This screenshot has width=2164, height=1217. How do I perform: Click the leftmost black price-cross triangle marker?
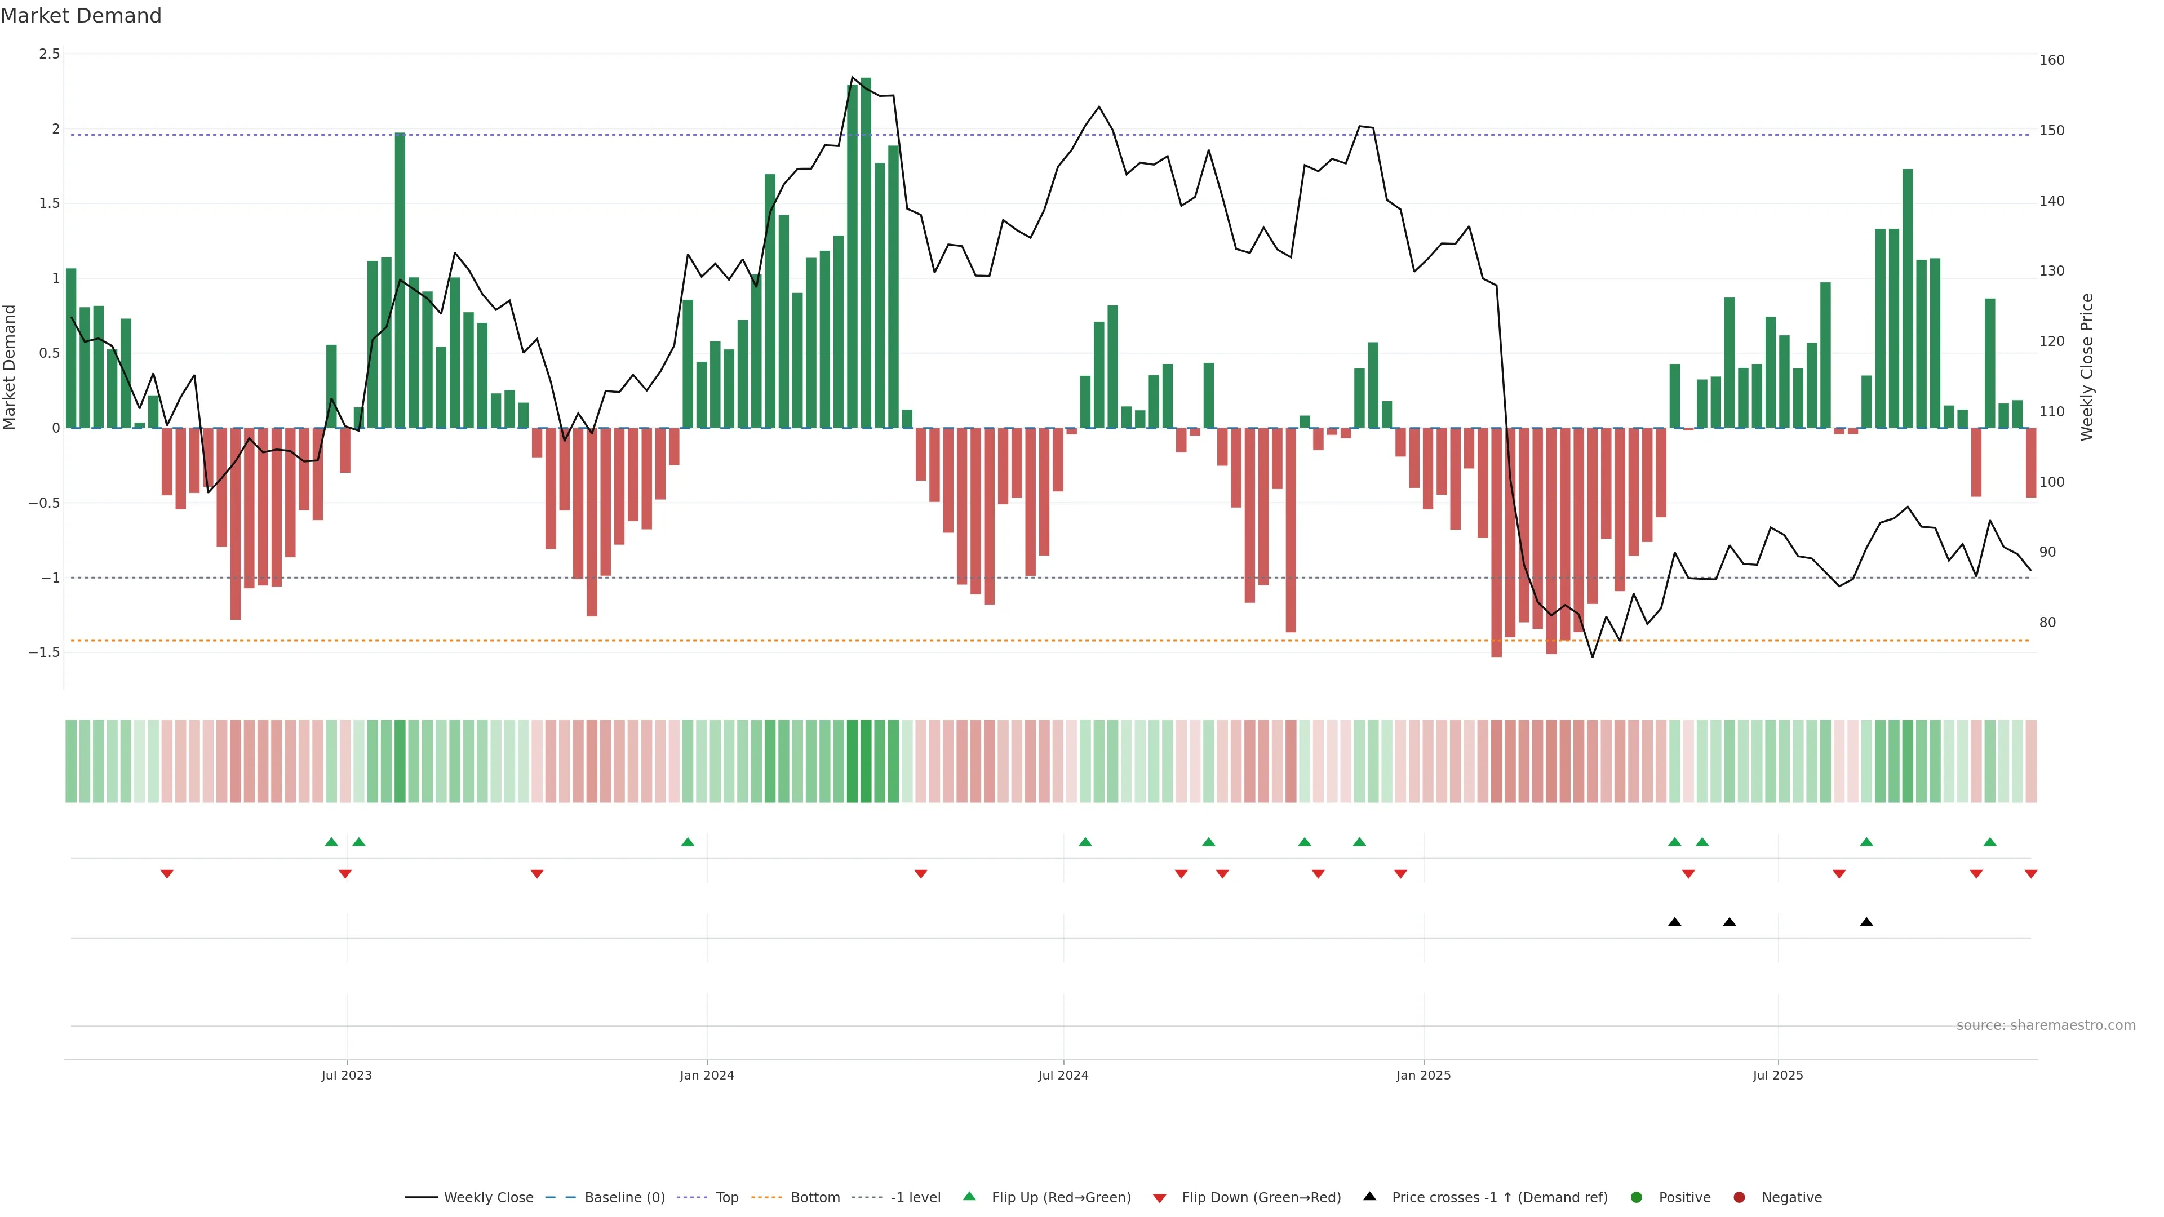click(x=1674, y=922)
